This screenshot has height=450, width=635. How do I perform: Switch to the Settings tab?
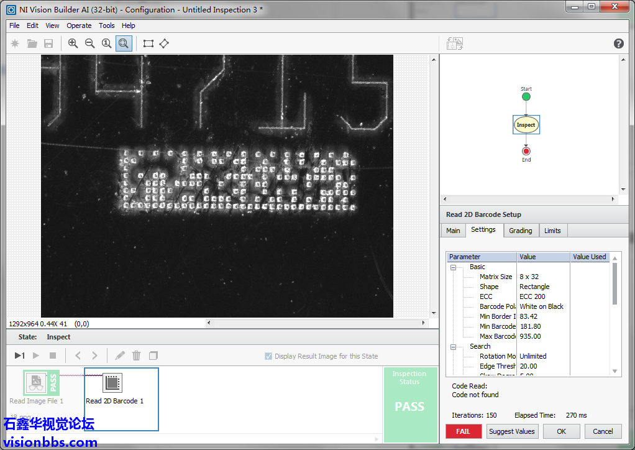[x=483, y=229]
